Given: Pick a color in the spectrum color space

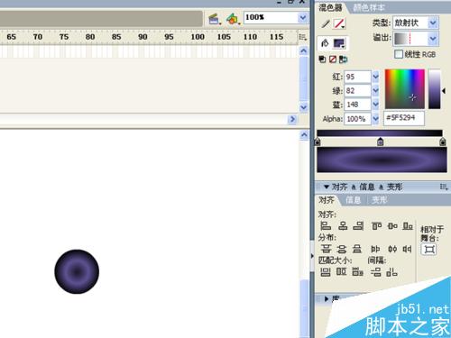Looking at the screenshot, I should click(405, 89).
